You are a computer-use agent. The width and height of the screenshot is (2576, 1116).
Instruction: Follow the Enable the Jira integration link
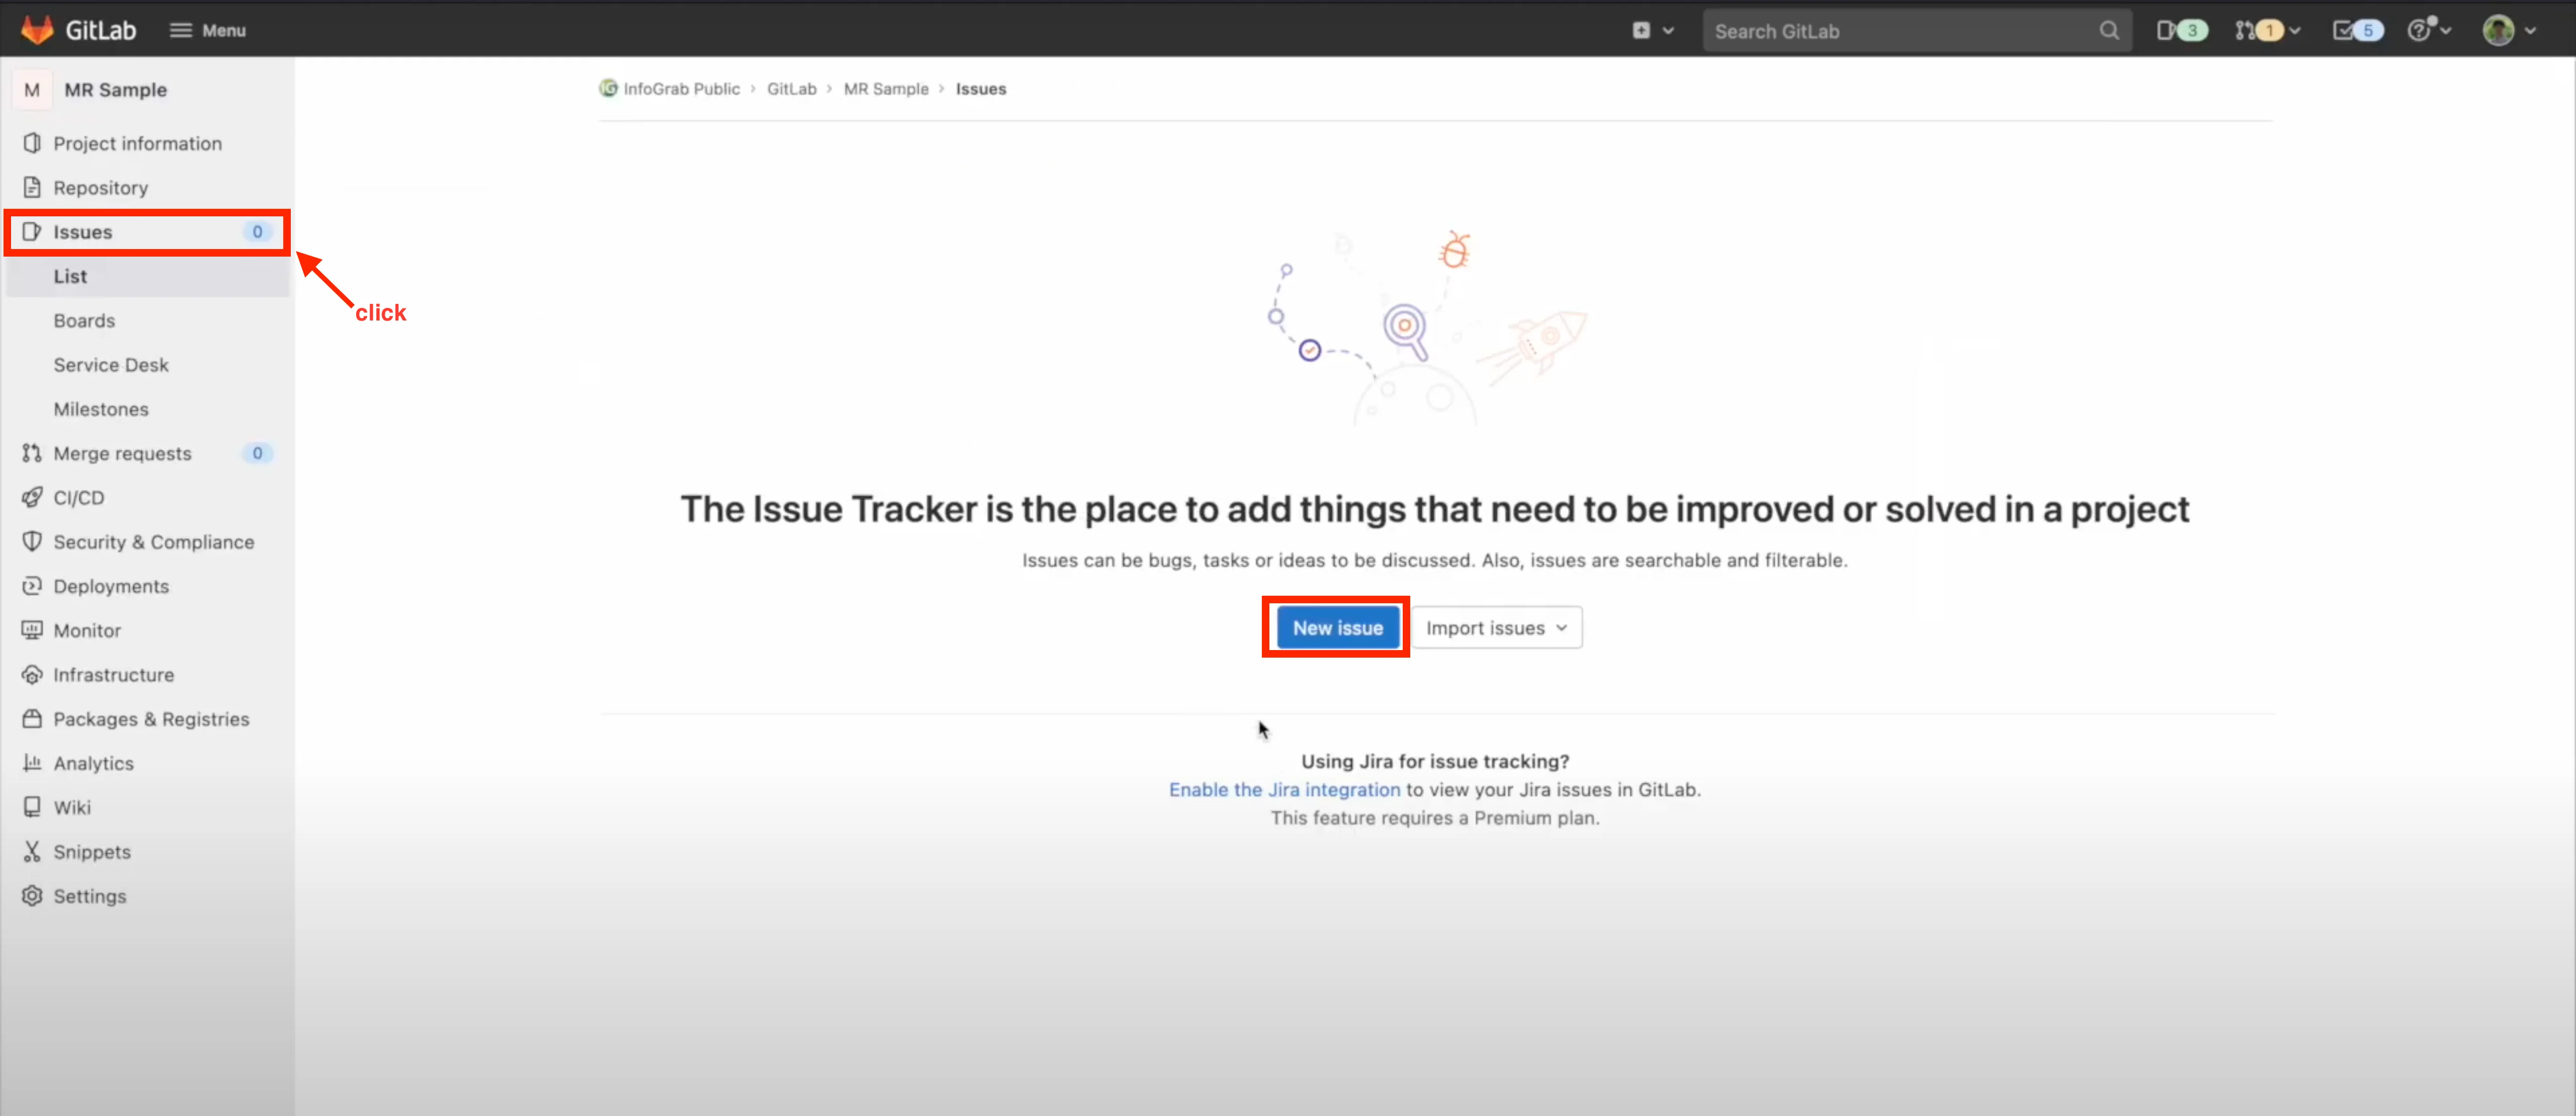[1284, 790]
